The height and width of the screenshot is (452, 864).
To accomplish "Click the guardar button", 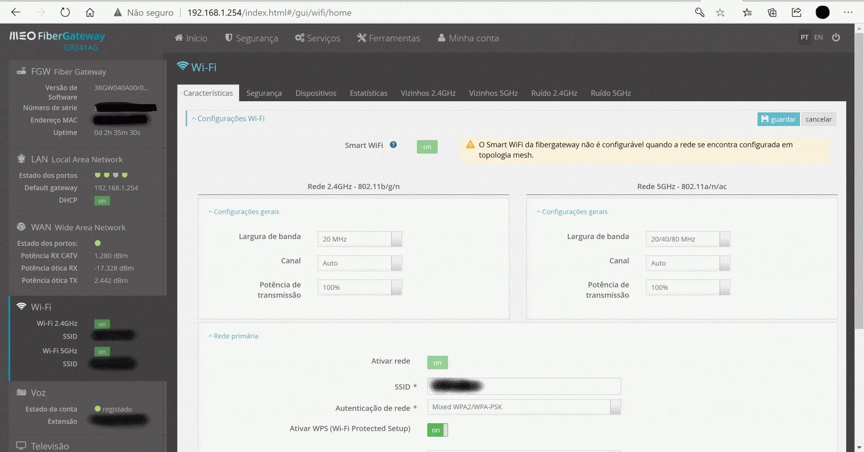I will (x=778, y=119).
